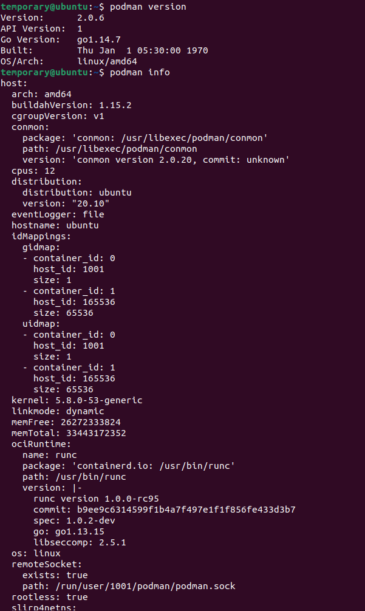This screenshot has width=365, height=611.
Task: Click the cgroupVersion v1 entry
Action: coord(58,116)
